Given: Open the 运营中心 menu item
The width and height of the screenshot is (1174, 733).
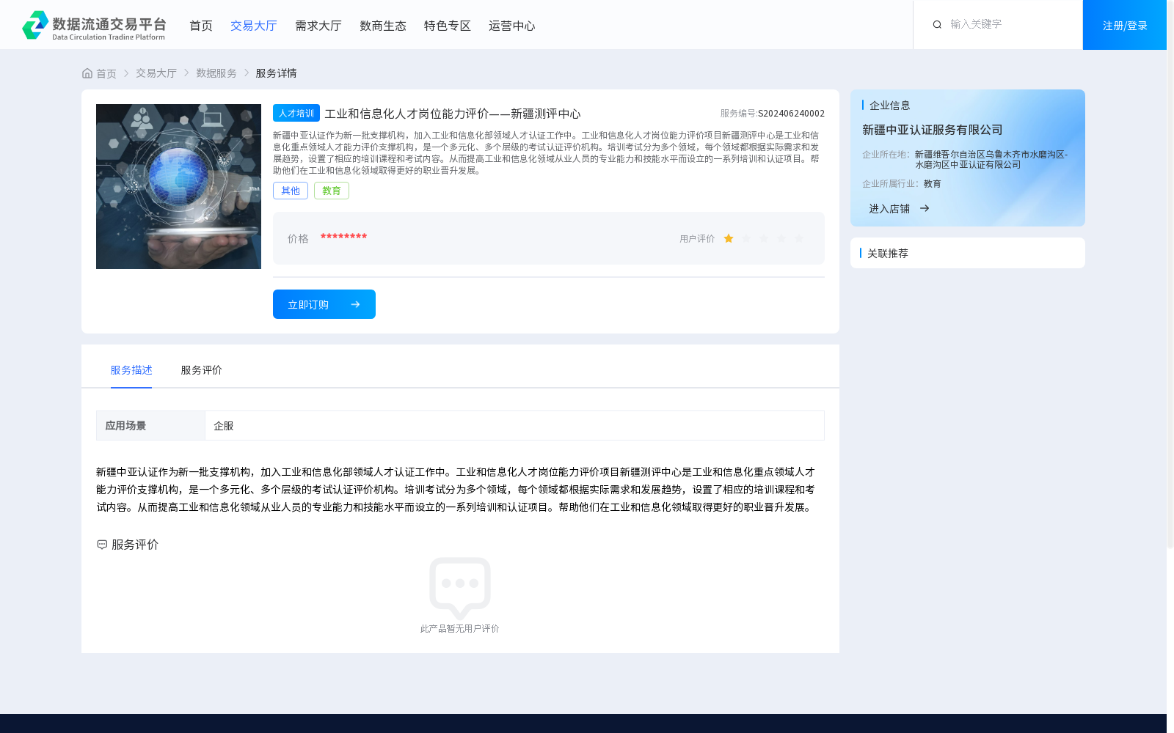Looking at the screenshot, I should pos(512,26).
